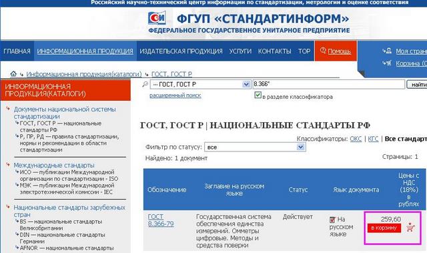The height and width of the screenshot is (253, 427).
Task: Open ГЛАВНАЯ menu item
Action: [17, 51]
